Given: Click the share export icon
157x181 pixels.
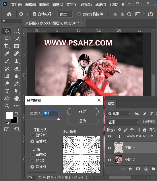Looking at the screenshot, I should click(151, 14).
